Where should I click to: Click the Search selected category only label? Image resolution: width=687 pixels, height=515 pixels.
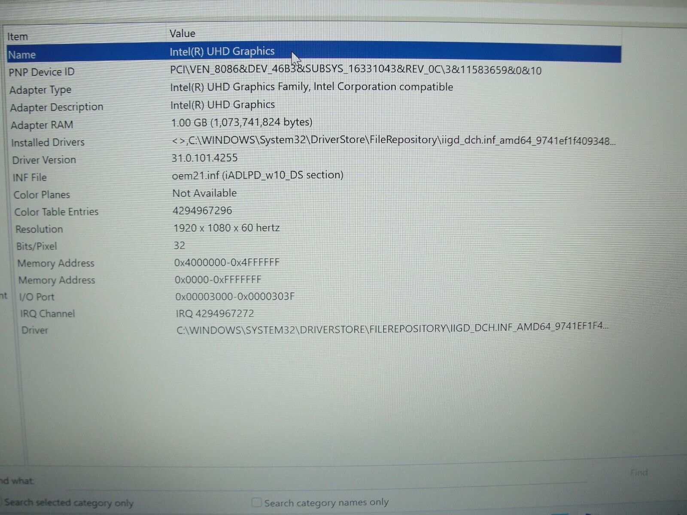[x=69, y=503]
